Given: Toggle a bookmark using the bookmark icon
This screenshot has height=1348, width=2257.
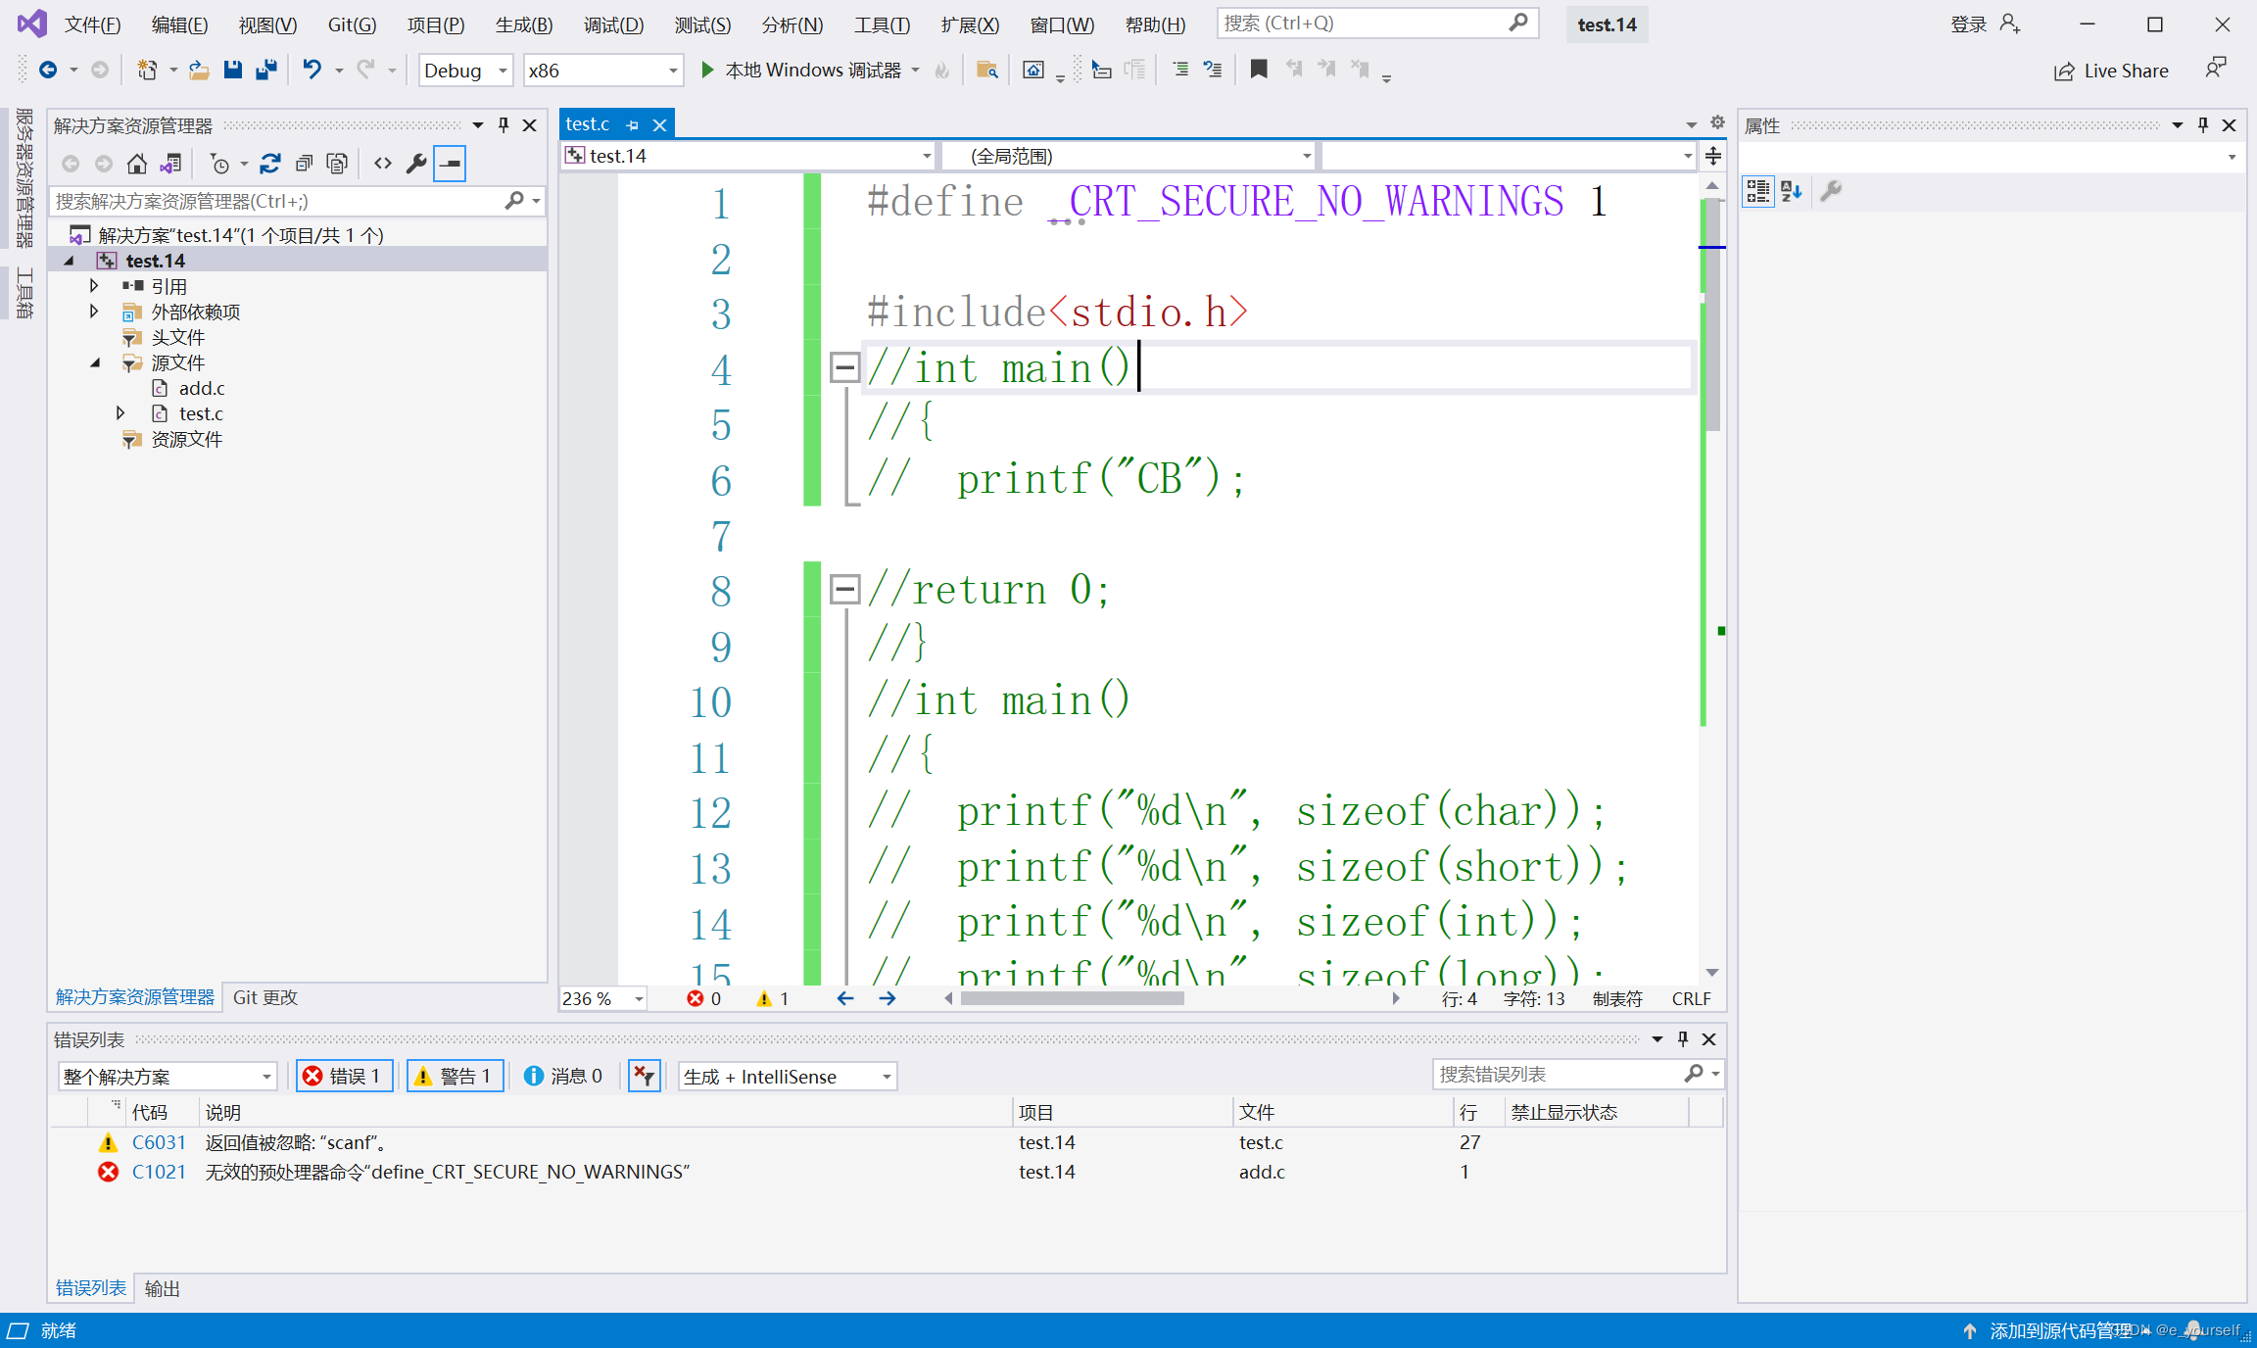Looking at the screenshot, I should pyautogui.click(x=1259, y=70).
